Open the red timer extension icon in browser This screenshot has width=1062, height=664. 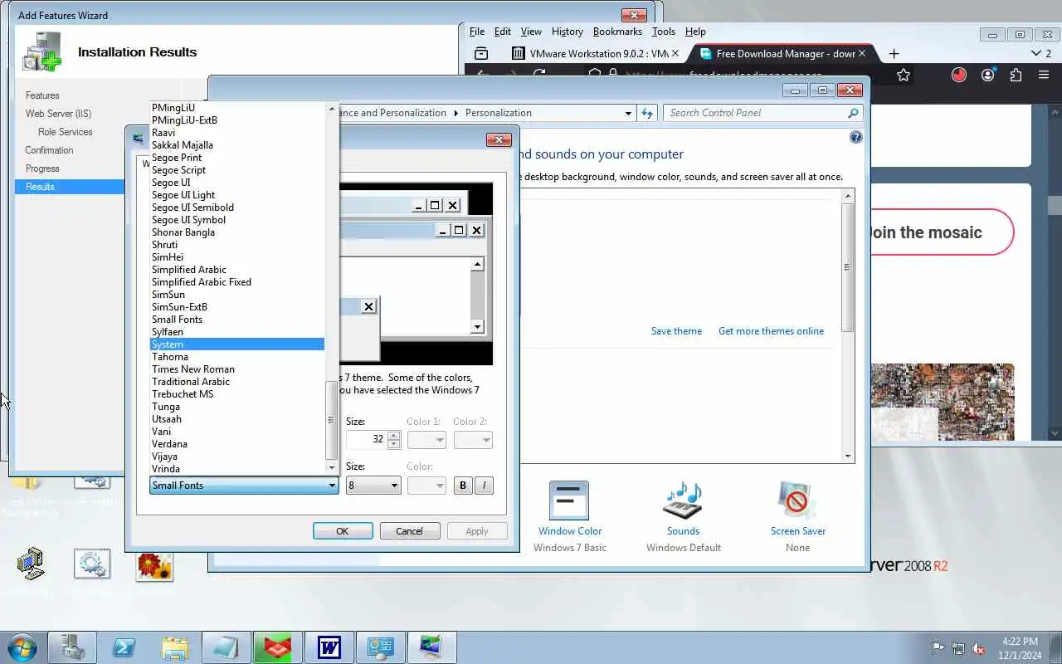pos(958,75)
